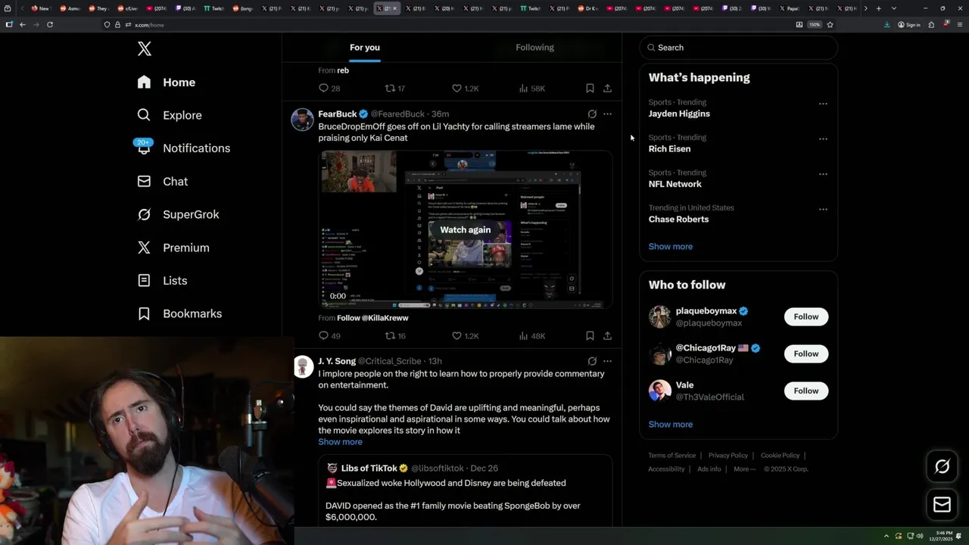Open NFL Network trending topic
Screen dimensions: 969x545
[x=675, y=184]
